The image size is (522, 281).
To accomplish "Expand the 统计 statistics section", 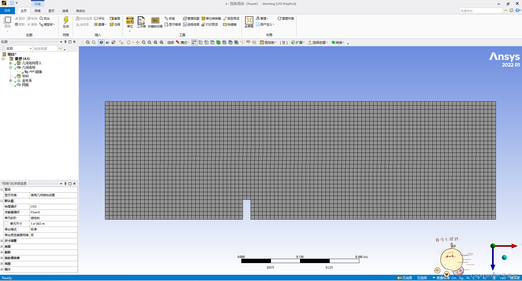I will [x=2, y=269].
